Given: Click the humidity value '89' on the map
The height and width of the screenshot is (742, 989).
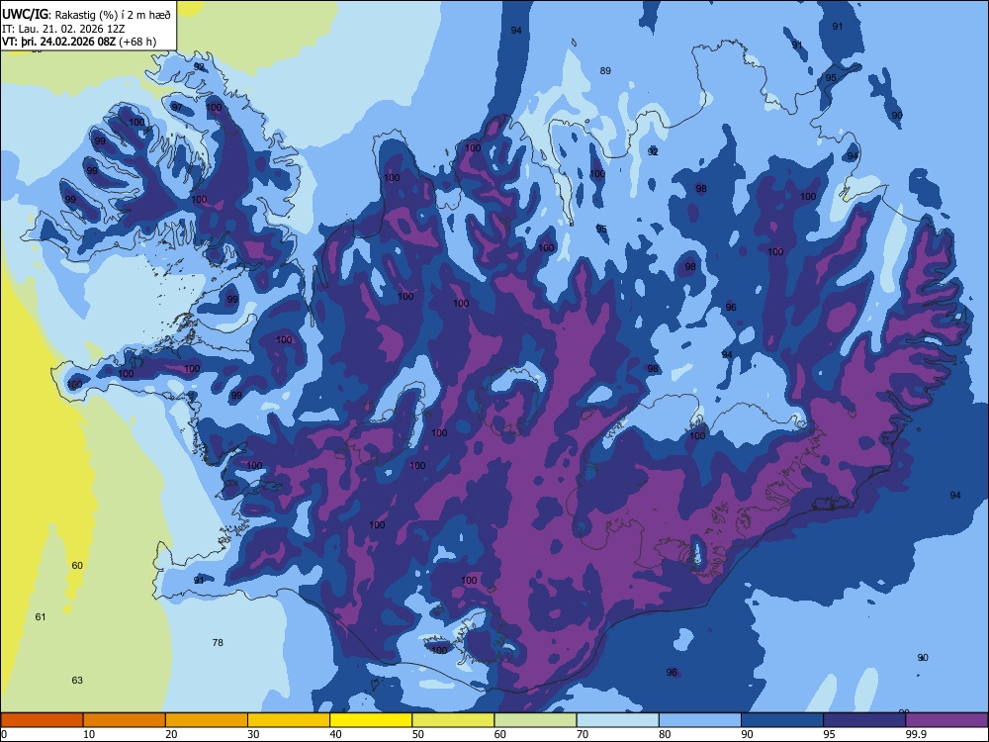Looking at the screenshot, I should coord(605,71).
